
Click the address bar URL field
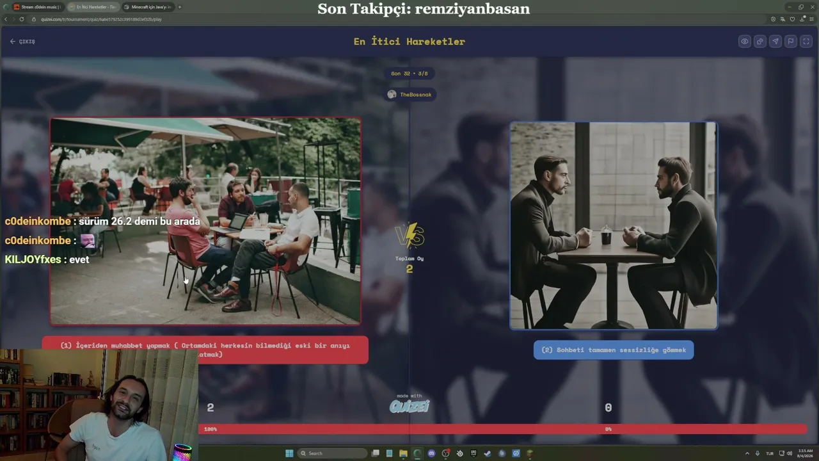pos(397,19)
